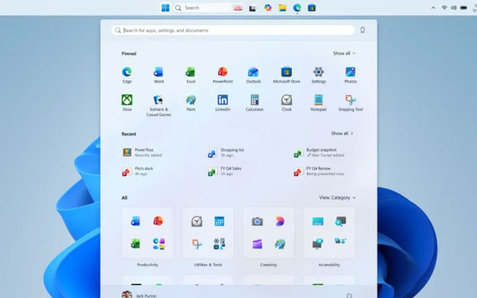Screen dimensions: 477x298
Task: Change the View: Category dropdown
Action: click(337, 197)
